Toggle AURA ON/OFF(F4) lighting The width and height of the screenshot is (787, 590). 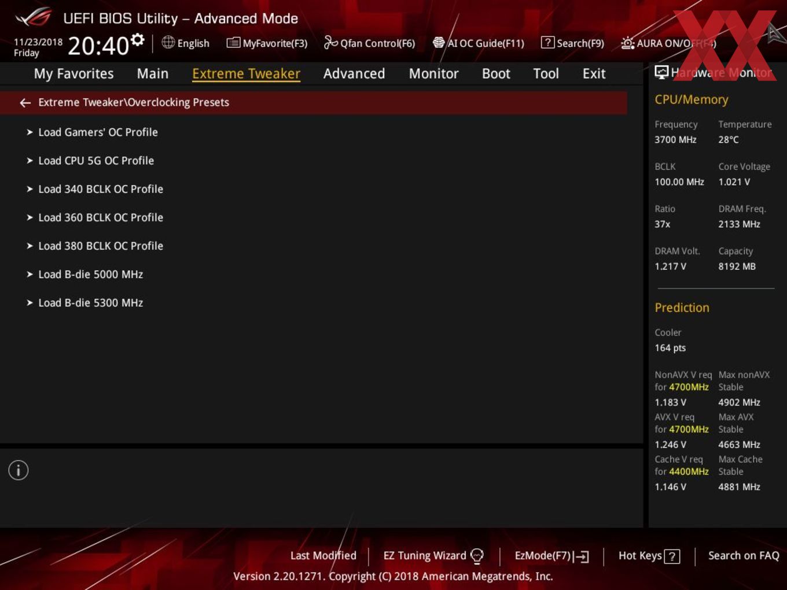(668, 43)
